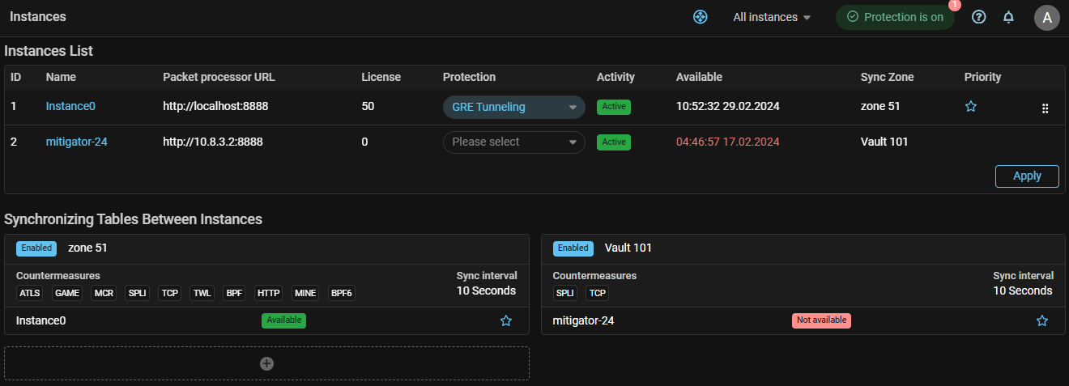
Task: Open the Please select protection dropdown
Action: tap(513, 142)
